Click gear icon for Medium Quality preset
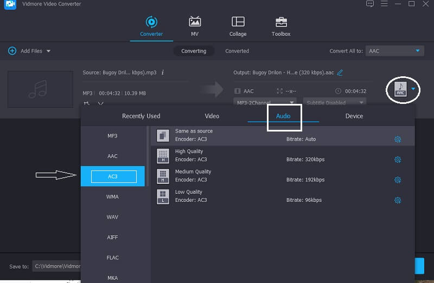Image resolution: width=434 pixels, height=283 pixels. coord(397,180)
